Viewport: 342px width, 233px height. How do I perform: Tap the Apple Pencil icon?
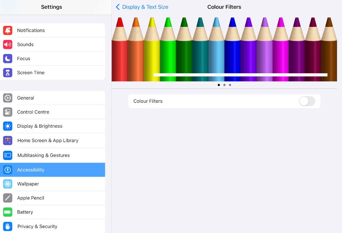pos(8,198)
